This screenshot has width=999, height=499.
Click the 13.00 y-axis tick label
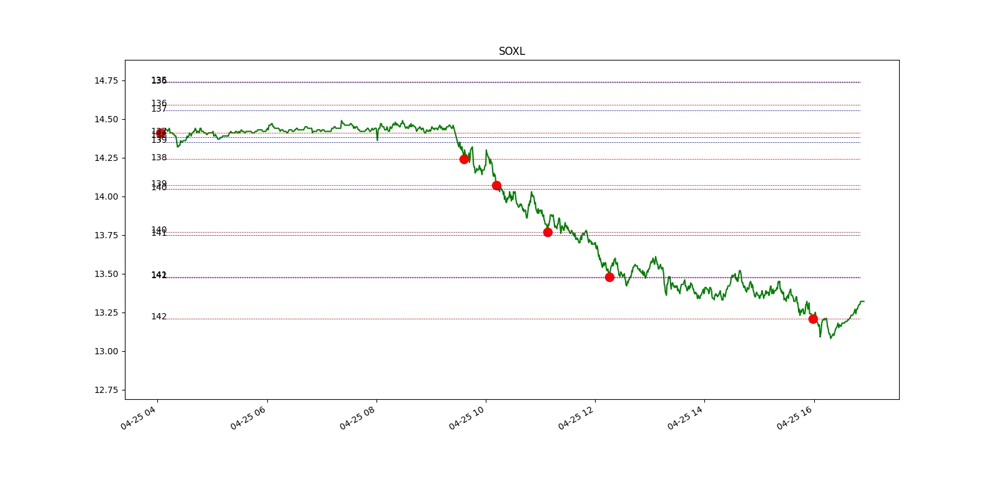coord(106,351)
